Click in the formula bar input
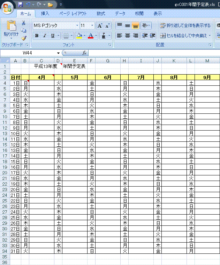 [154, 53]
